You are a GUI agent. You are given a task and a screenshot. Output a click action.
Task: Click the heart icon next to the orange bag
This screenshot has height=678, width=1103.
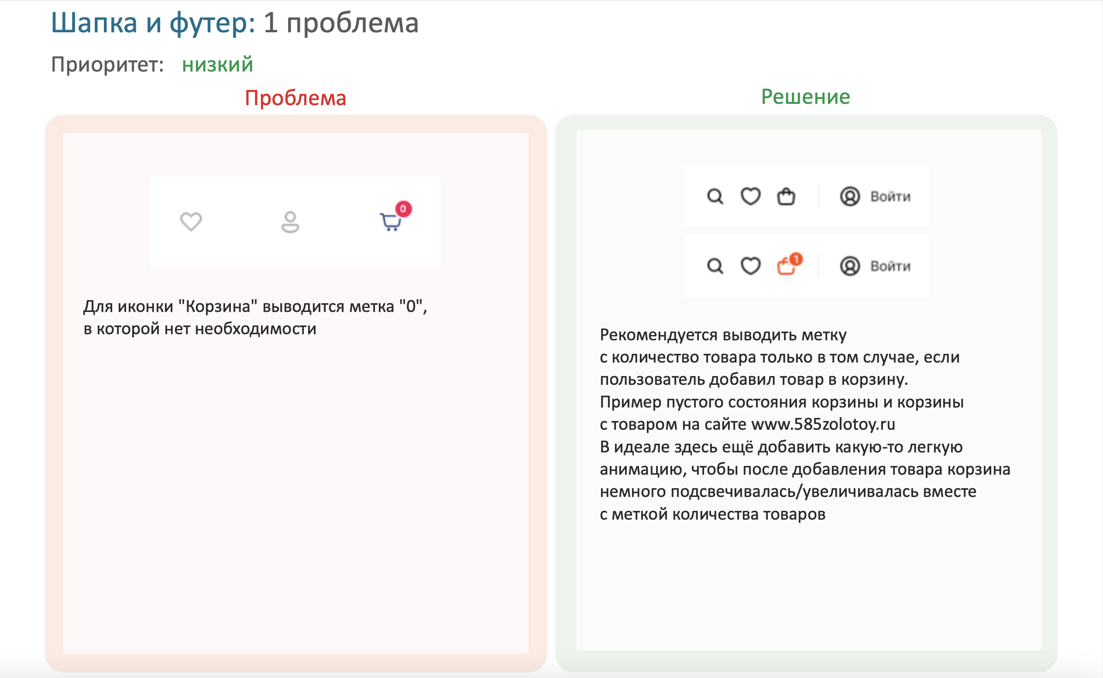[750, 266]
